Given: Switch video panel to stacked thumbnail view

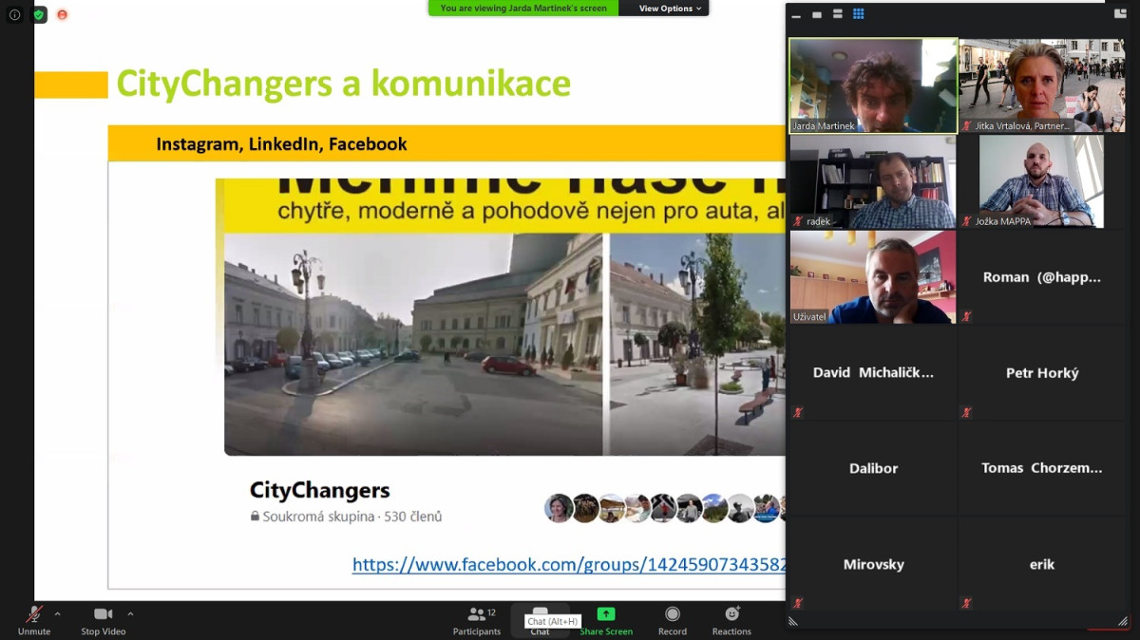Looking at the screenshot, I should point(838,14).
